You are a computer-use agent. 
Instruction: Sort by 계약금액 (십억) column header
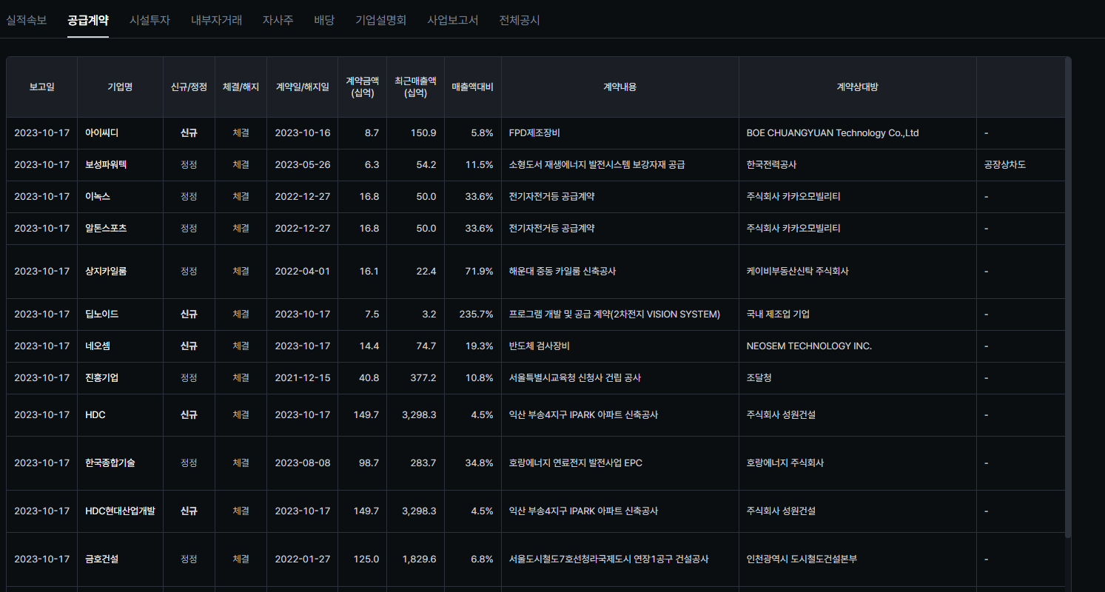coord(362,87)
